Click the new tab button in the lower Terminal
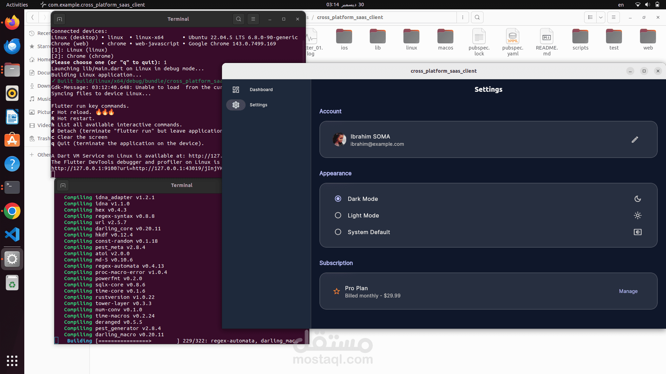 63,185
